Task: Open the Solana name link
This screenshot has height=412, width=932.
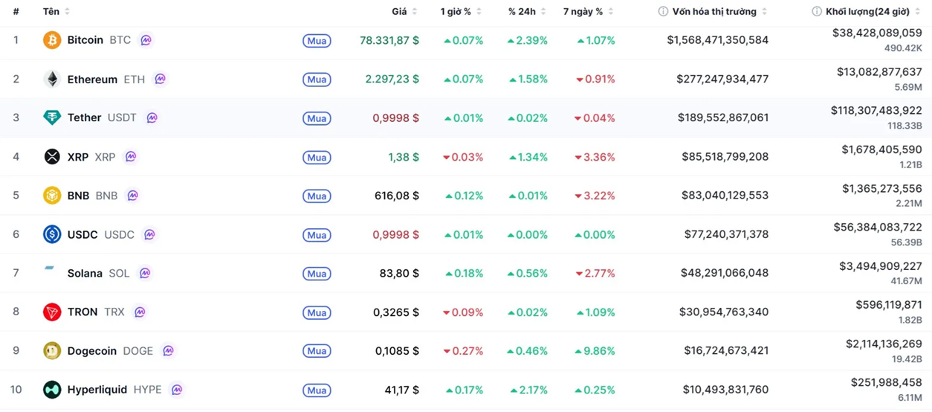Action: [85, 274]
